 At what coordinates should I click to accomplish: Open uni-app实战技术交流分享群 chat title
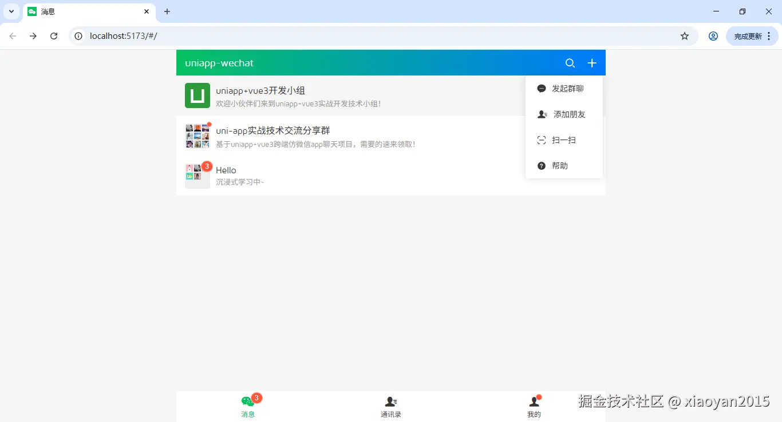click(273, 130)
